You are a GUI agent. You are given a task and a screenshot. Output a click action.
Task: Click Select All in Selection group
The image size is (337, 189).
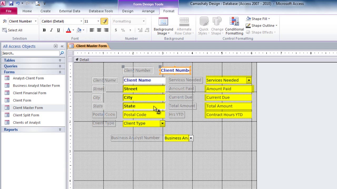point(12,30)
